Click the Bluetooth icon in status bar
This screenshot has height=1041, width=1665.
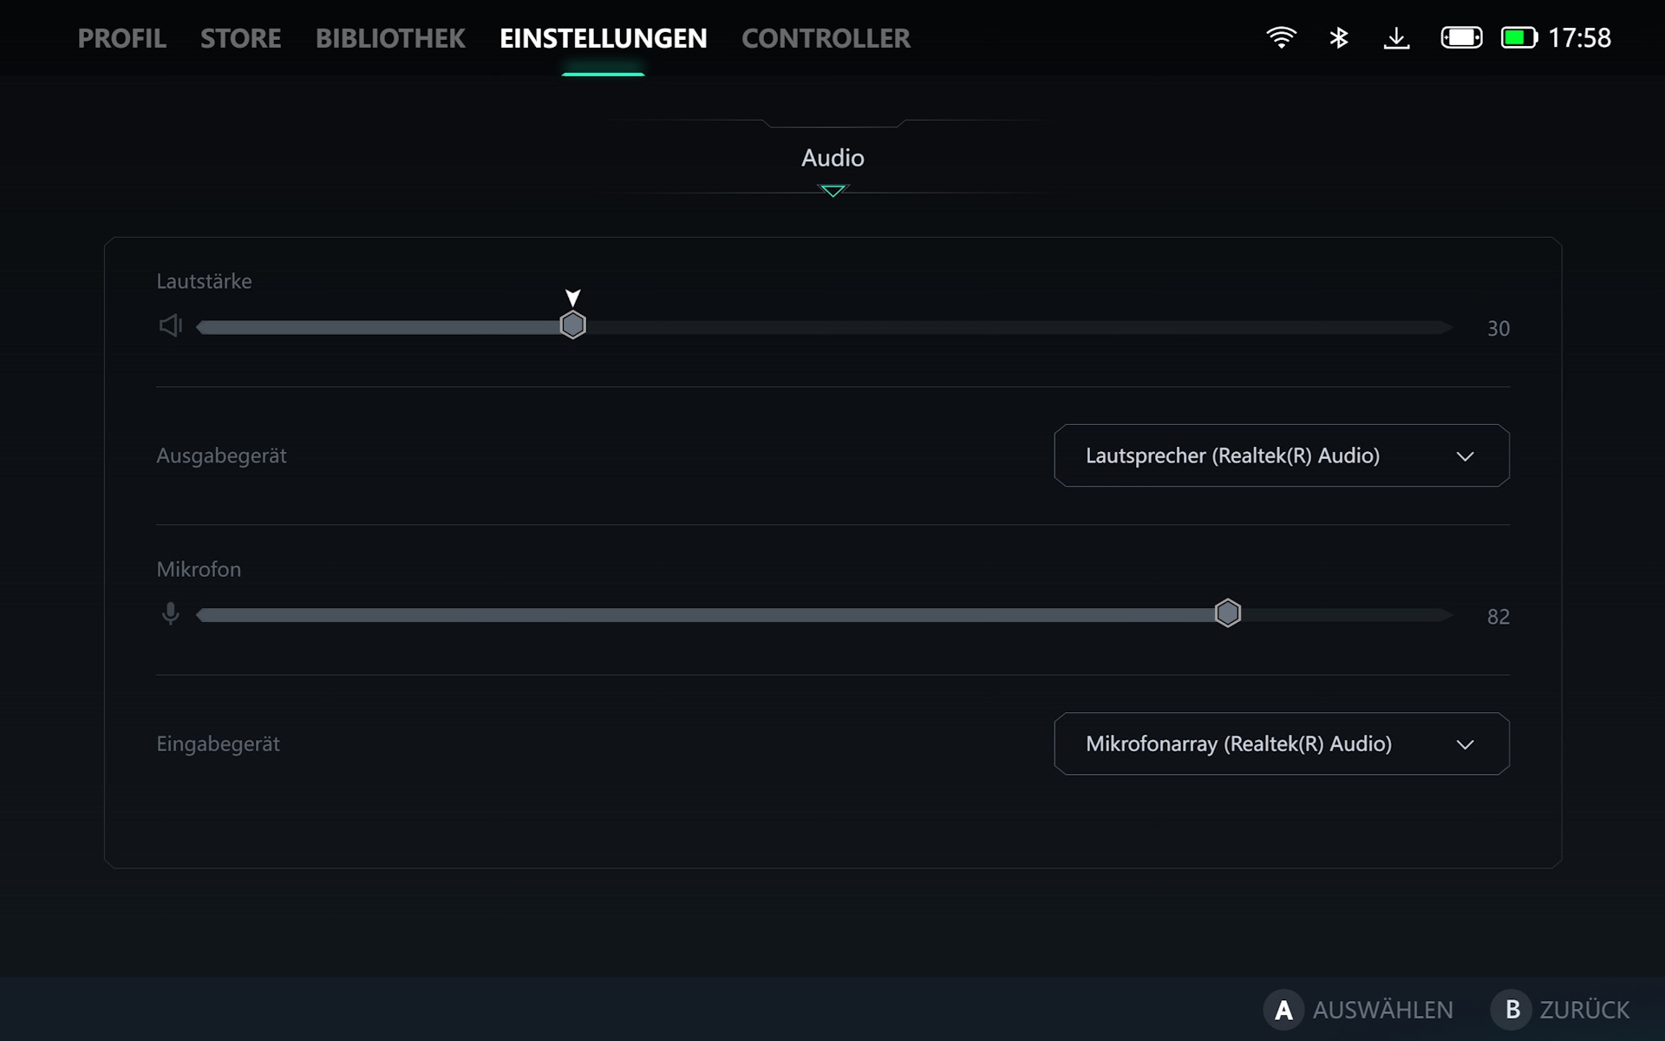1339,37
